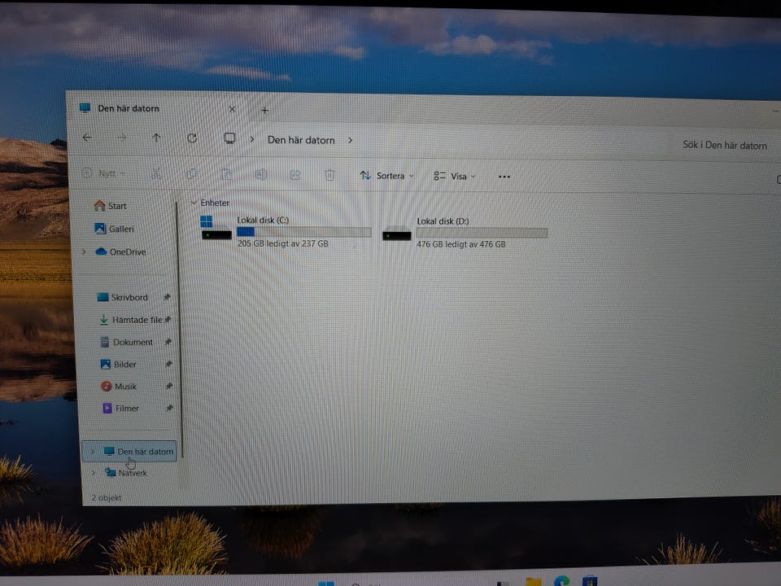
Task: Open the three-dots more options menu
Action: point(504,177)
